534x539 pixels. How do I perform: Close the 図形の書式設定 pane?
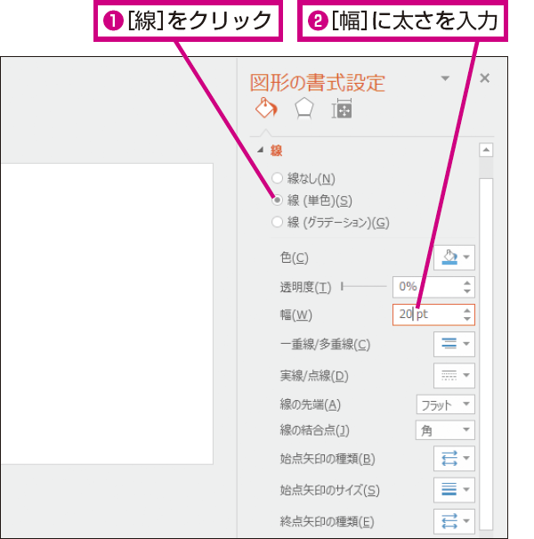(x=484, y=78)
